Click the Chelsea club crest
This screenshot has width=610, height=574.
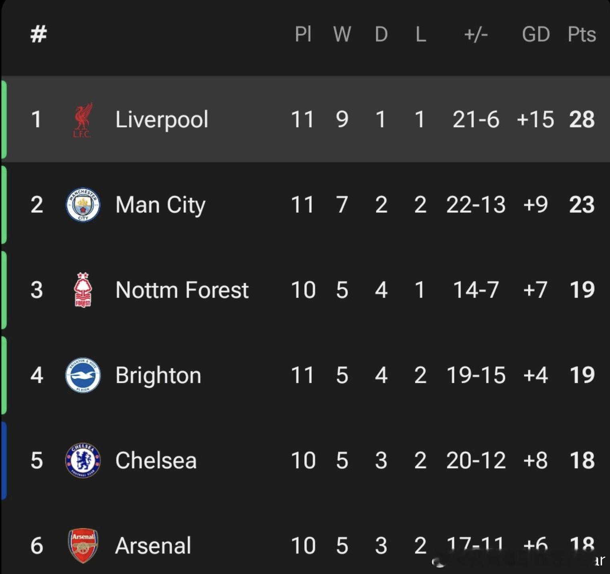(83, 460)
